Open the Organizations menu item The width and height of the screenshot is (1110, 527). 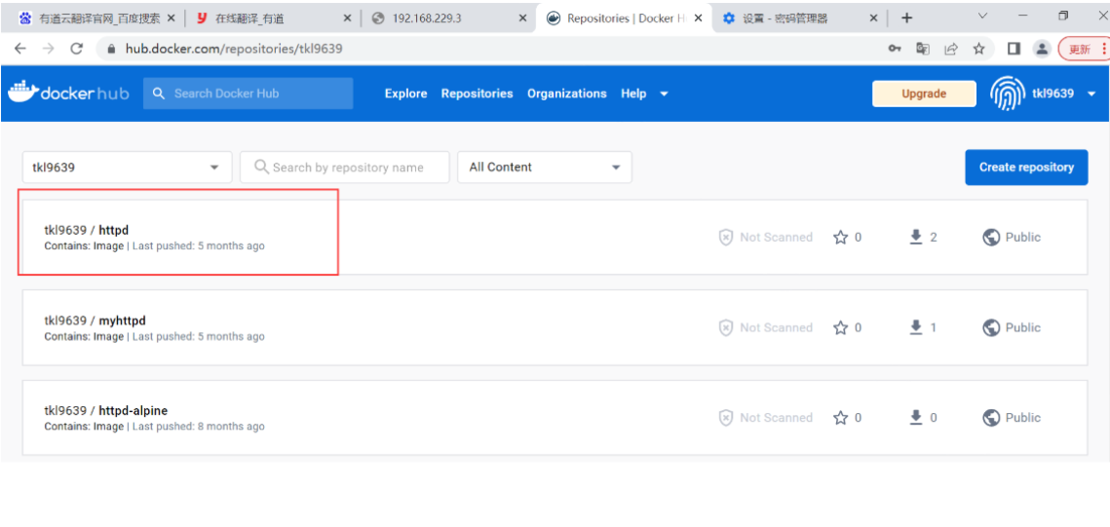pyautogui.click(x=567, y=94)
